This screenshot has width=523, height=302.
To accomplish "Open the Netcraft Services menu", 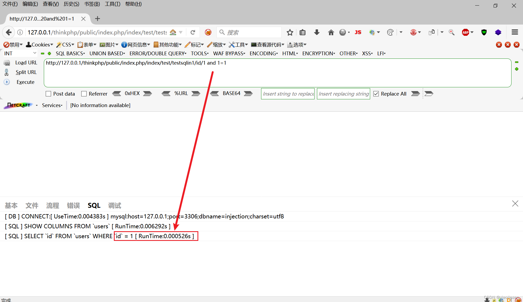I will [52, 105].
